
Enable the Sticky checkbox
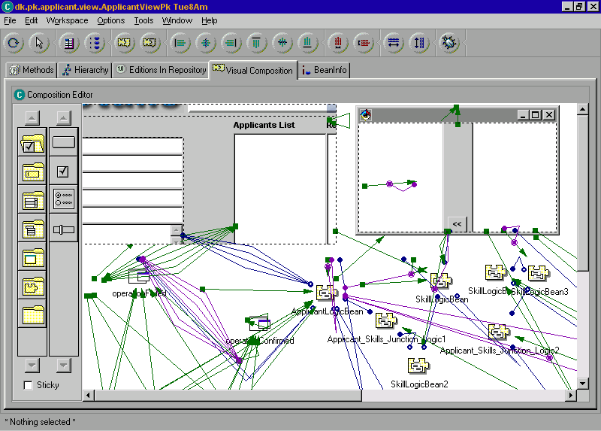pyautogui.click(x=29, y=385)
